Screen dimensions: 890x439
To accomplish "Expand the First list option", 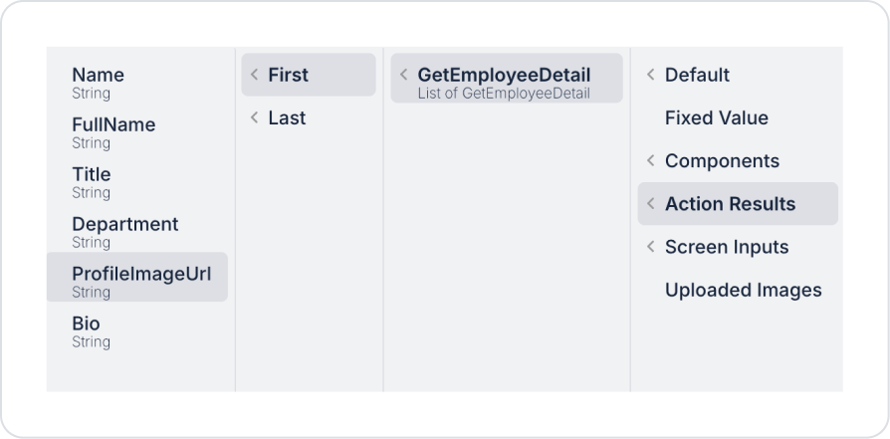I will point(309,75).
